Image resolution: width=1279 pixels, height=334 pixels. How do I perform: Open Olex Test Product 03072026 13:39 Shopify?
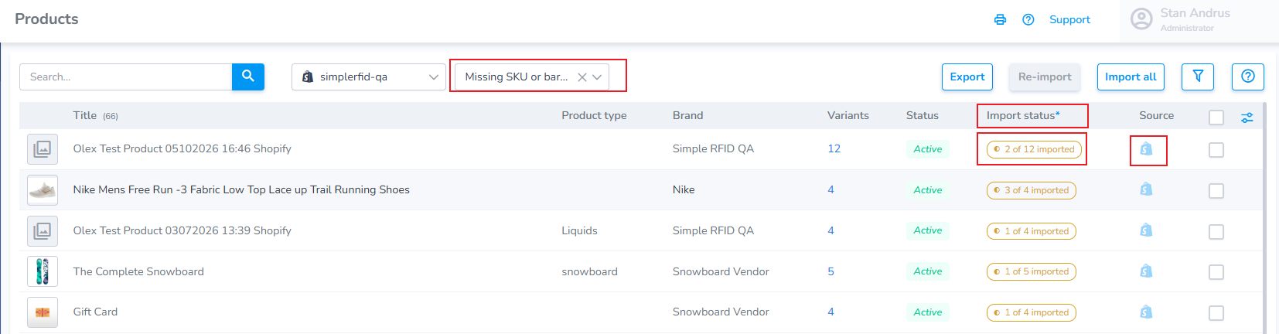click(x=182, y=230)
